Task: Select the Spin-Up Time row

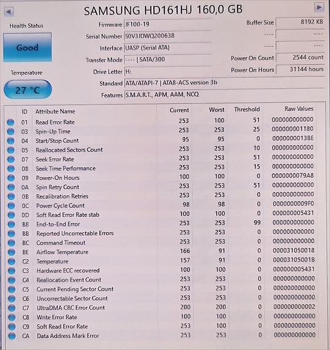Action: (x=161, y=131)
